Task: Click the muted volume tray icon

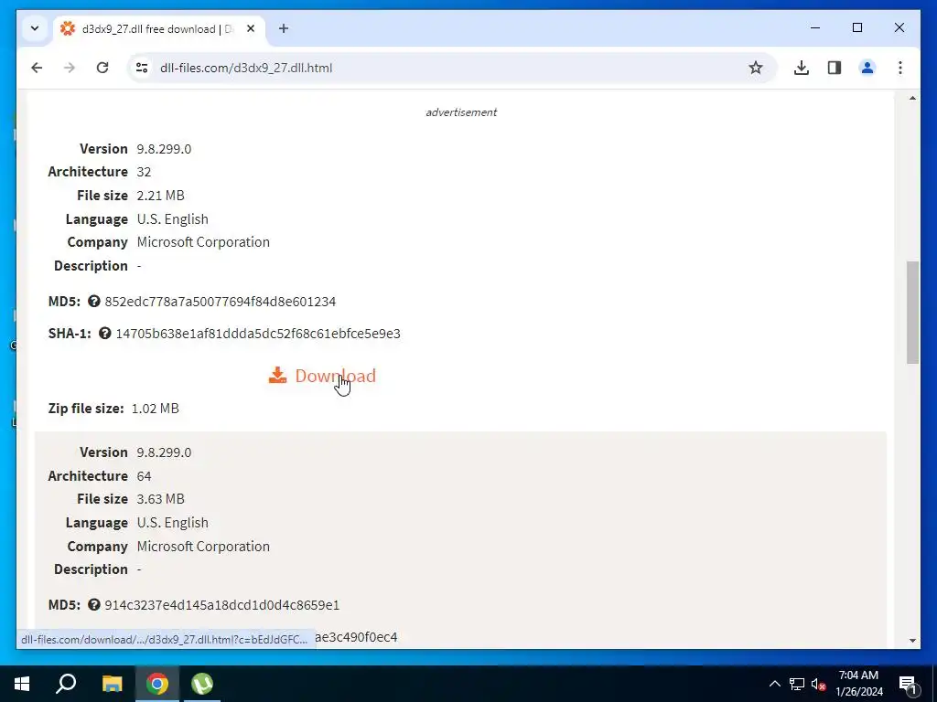Action: point(818,684)
